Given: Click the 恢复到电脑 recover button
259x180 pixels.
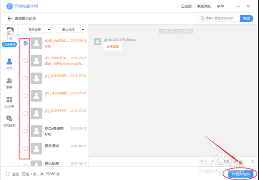Looking at the screenshot, I should pyautogui.click(x=241, y=174).
